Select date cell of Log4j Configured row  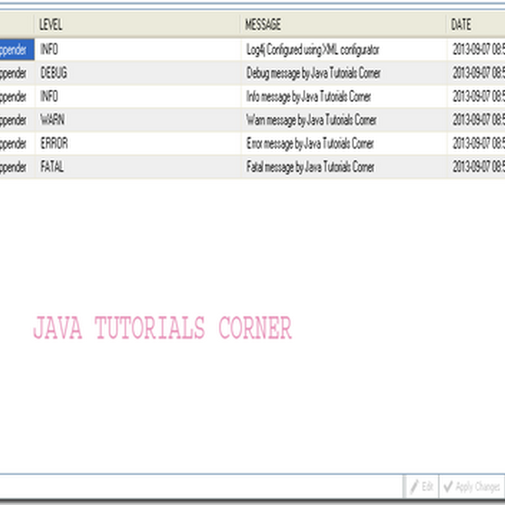477,50
